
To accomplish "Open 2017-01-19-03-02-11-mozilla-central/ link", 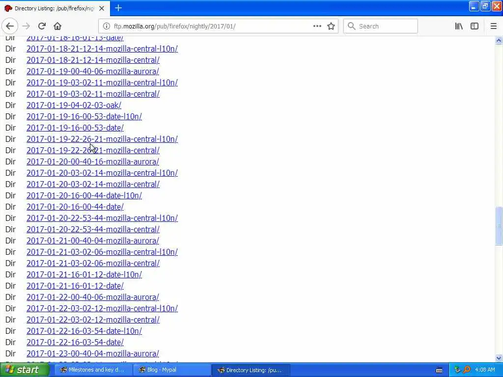I will (93, 94).
